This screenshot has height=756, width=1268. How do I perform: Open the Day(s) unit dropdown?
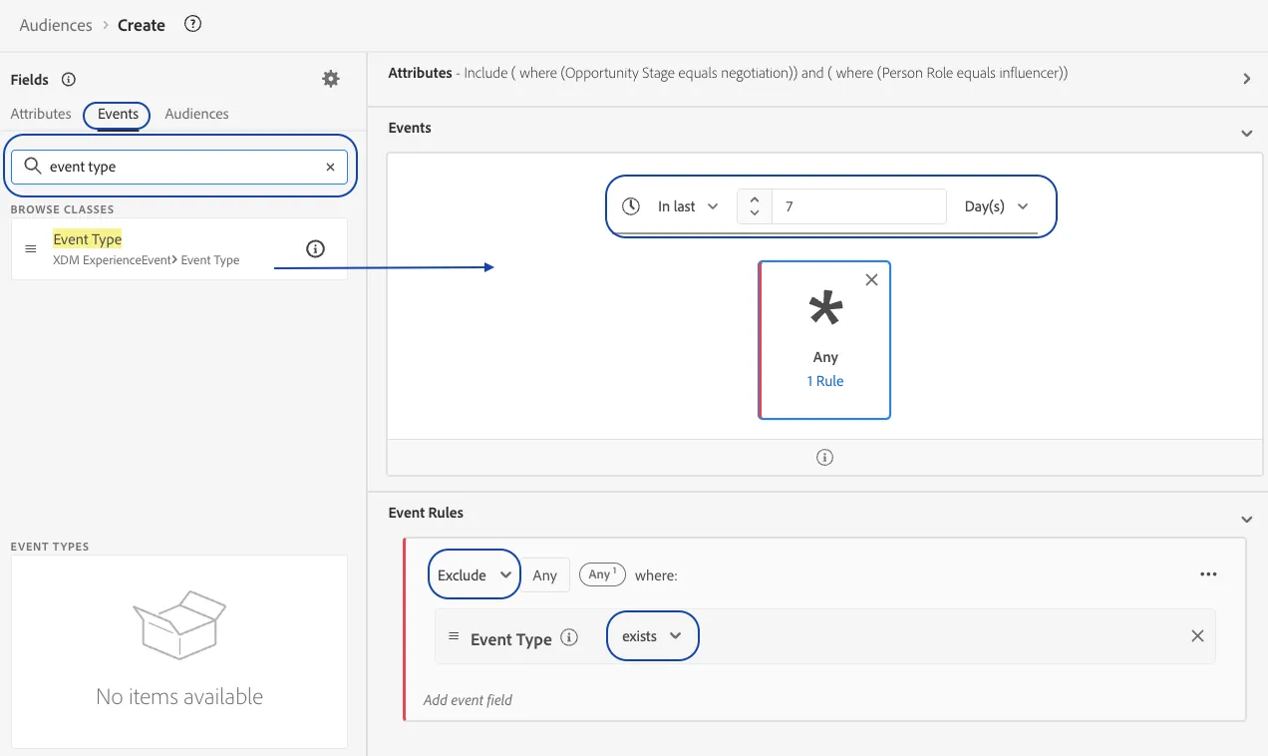tap(996, 206)
